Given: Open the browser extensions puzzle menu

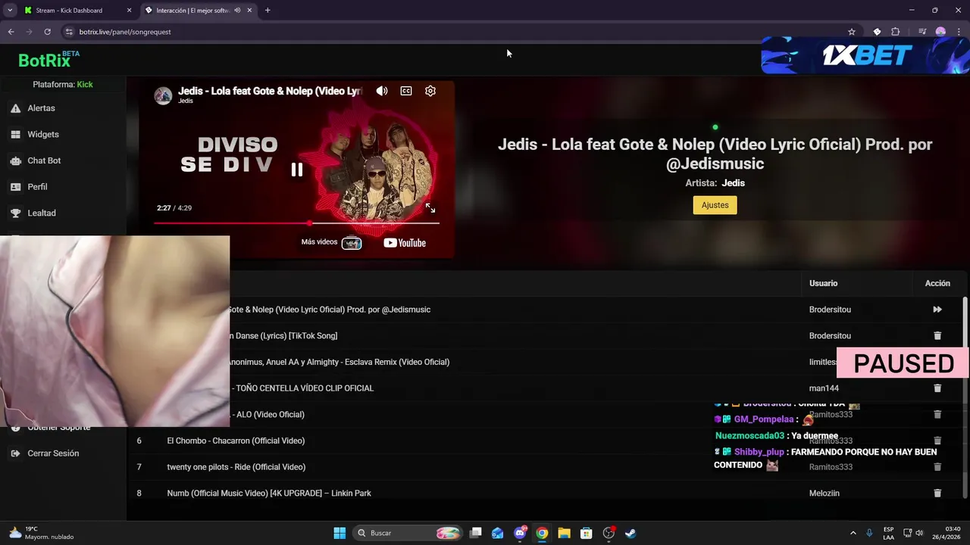Looking at the screenshot, I should [x=895, y=32].
